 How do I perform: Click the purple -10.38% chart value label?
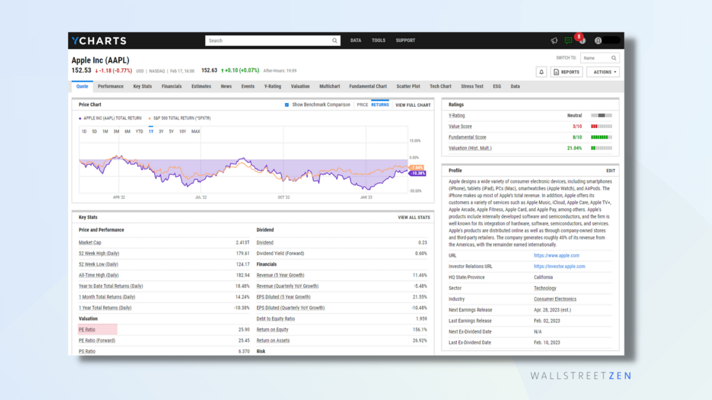(418, 173)
